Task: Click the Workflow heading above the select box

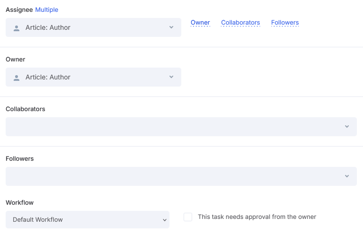Action: click(x=19, y=203)
